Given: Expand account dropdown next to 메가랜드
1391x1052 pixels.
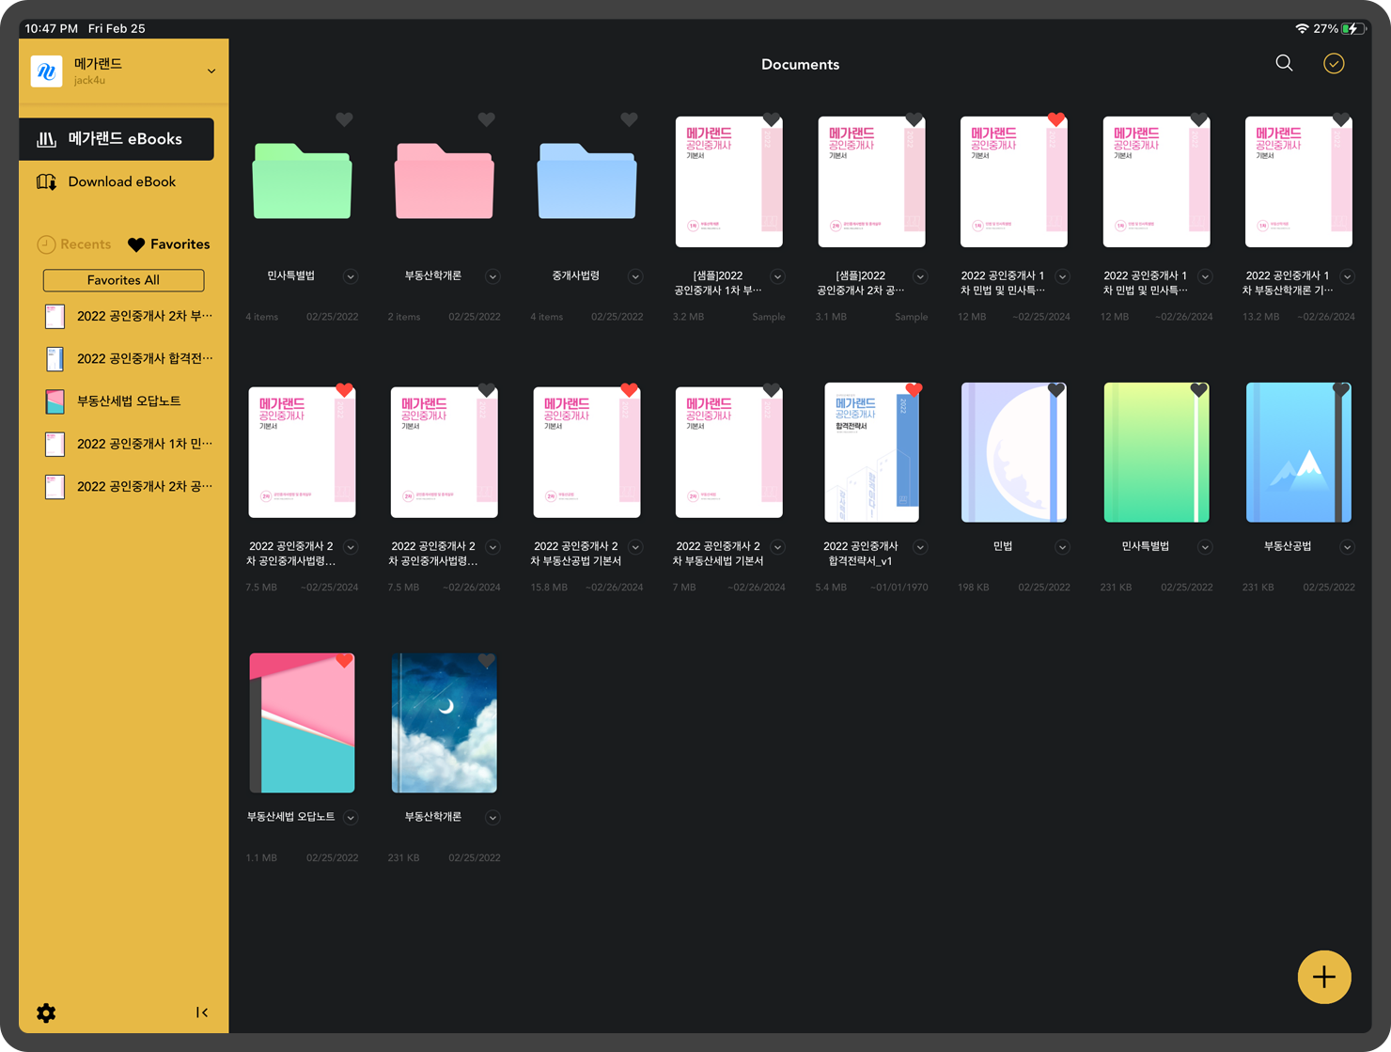Looking at the screenshot, I should click(x=211, y=71).
